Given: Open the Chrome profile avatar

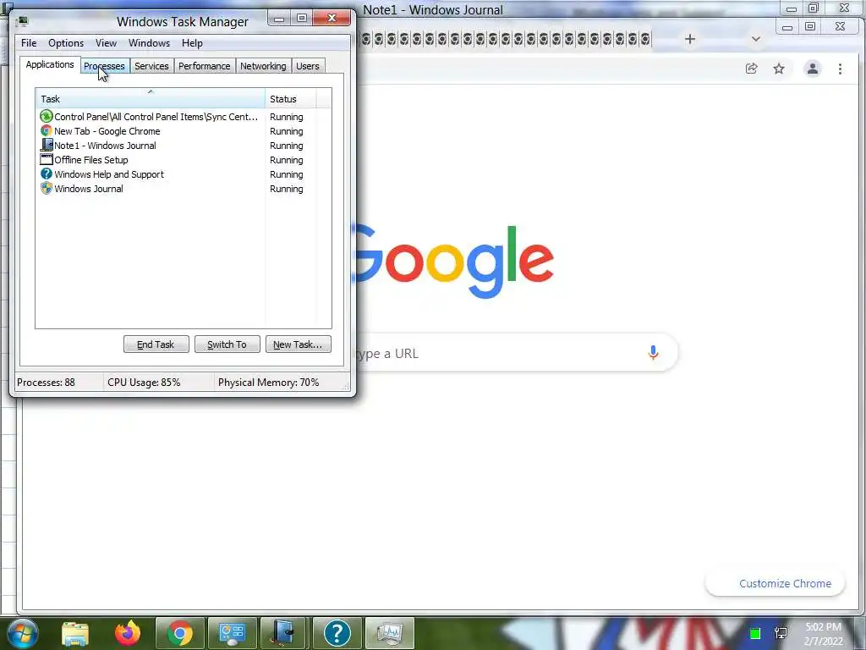Looking at the screenshot, I should (813, 69).
